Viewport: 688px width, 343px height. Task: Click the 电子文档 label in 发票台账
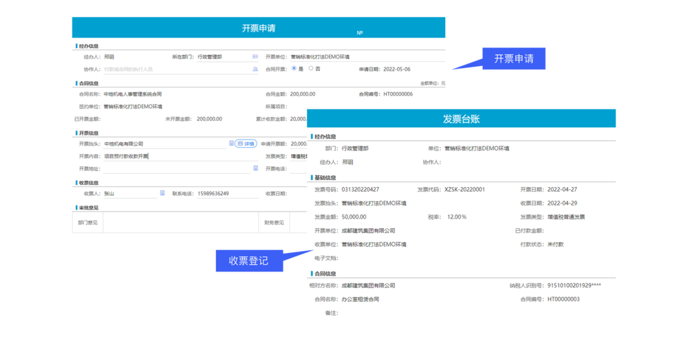[x=326, y=258]
